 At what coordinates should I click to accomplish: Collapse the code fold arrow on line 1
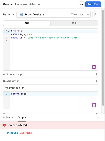9,31
